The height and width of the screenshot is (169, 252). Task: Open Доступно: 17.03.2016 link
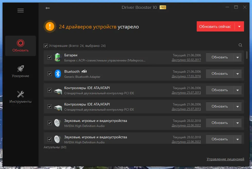186,76
